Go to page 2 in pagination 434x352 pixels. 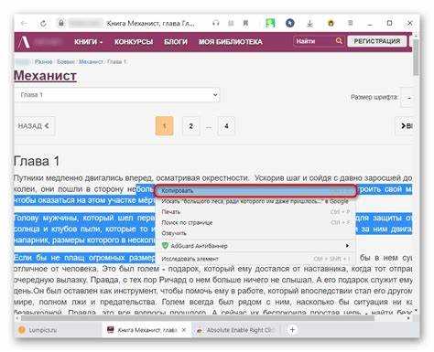190,125
